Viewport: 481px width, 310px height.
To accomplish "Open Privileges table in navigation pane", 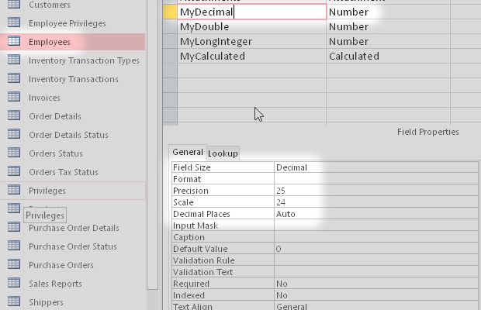I will coord(47,191).
